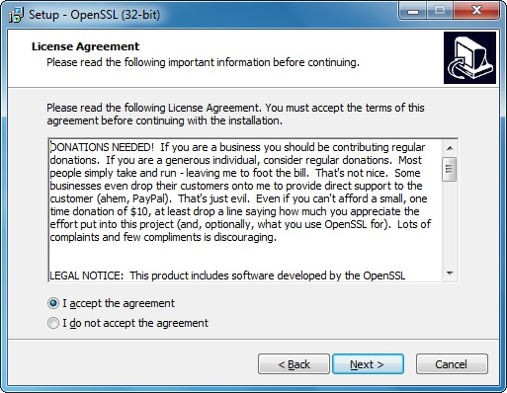Click the computer installer logo image
This screenshot has width=507, height=393.
click(469, 58)
